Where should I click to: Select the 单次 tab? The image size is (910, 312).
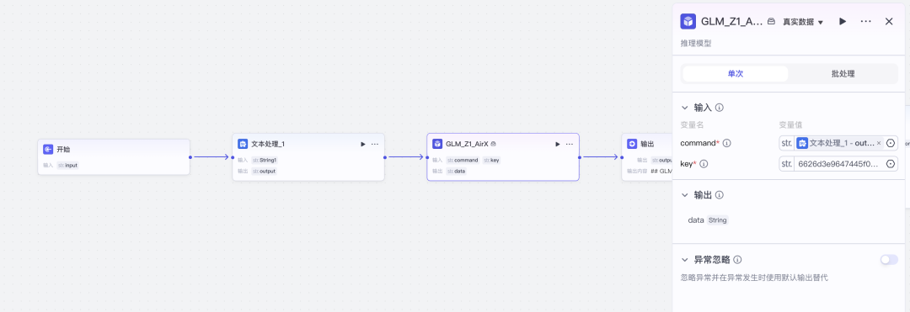point(736,74)
